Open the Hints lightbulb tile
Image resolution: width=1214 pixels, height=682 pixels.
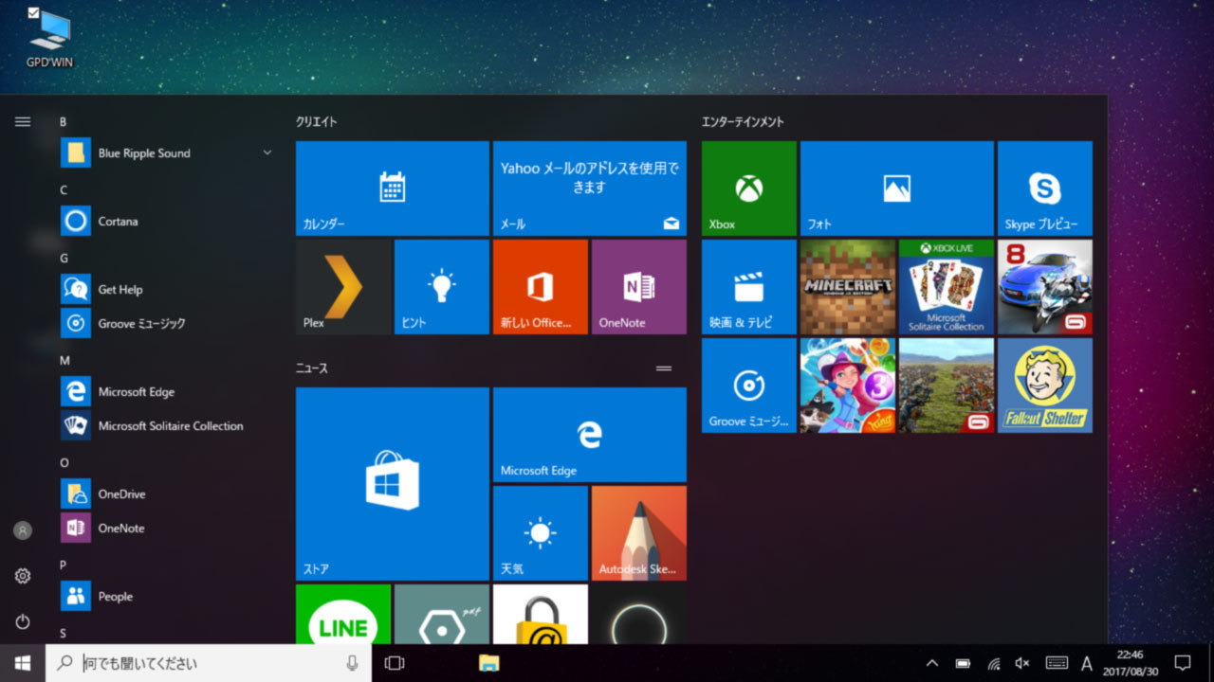click(x=441, y=287)
